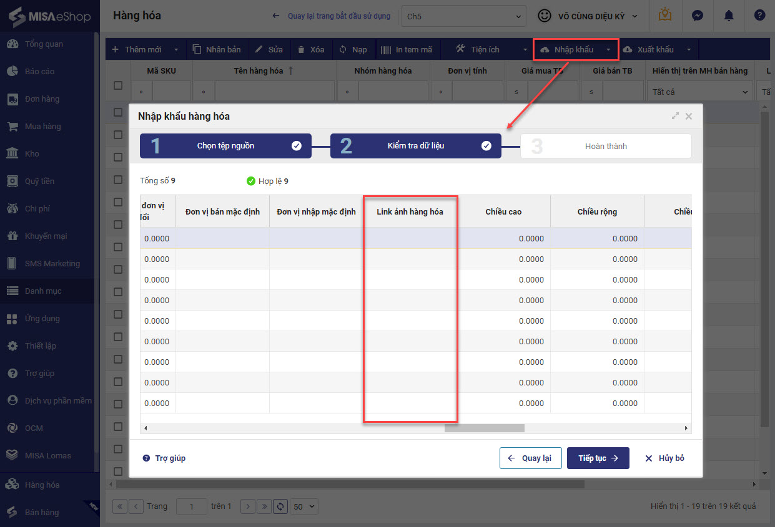Tick the select-all checkbox in table header
This screenshot has width=775, height=527.
pyautogui.click(x=118, y=85)
